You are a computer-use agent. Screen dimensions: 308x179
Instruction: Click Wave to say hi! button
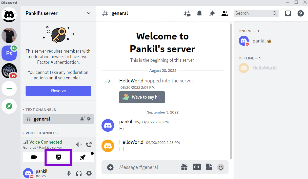coord(142,97)
